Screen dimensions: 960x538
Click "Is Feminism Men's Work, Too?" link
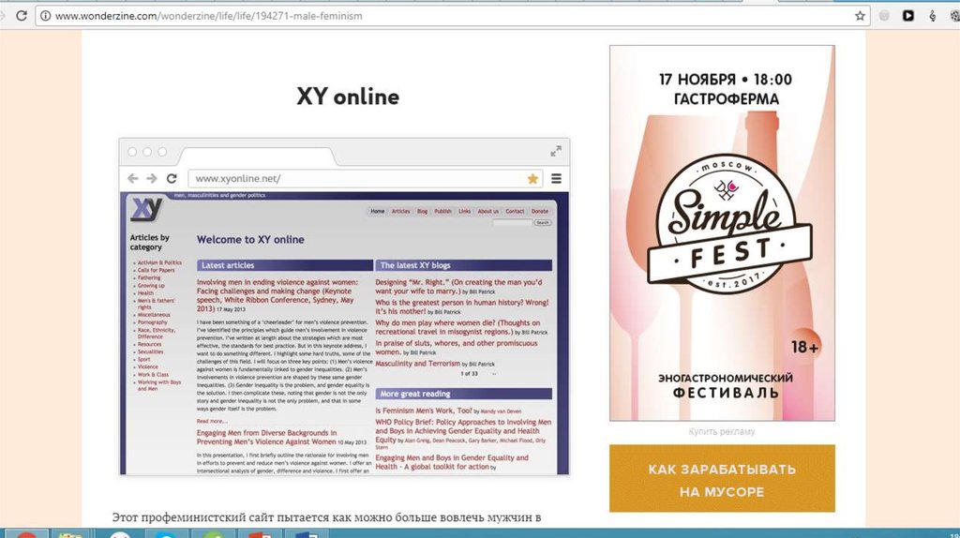(x=427, y=411)
